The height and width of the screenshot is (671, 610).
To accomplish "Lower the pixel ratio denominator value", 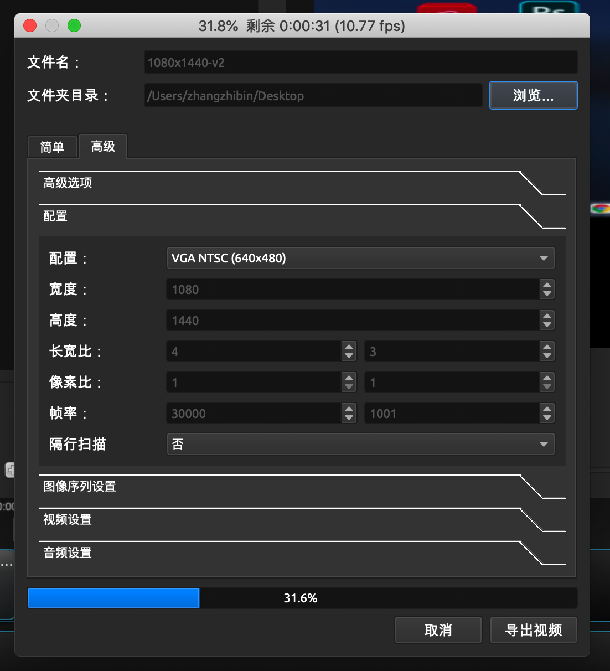I will coord(547,386).
